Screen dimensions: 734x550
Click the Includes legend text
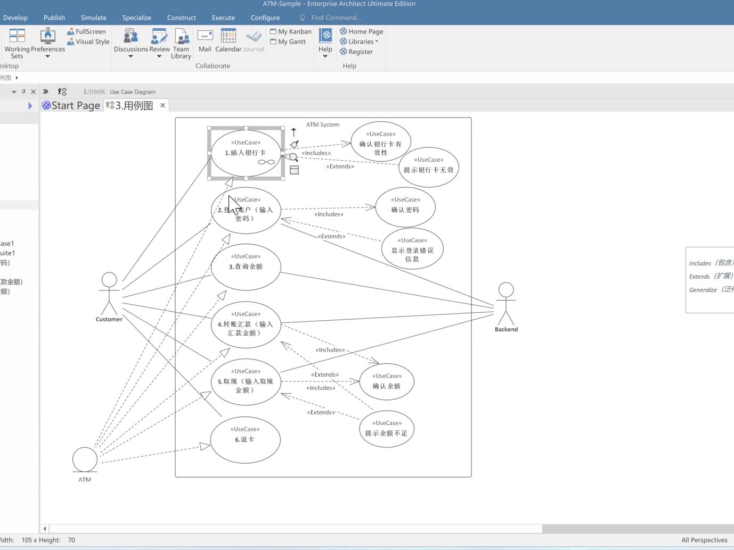pyautogui.click(x=711, y=263)
